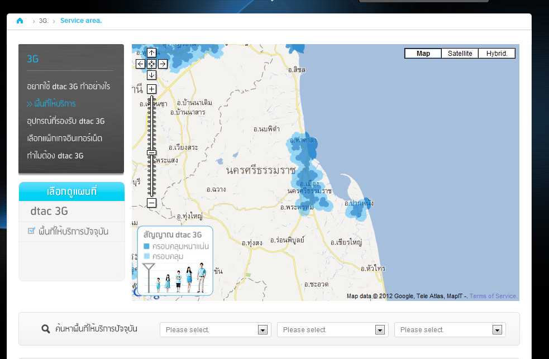The height and width of the screenshot is (359, 549).
Task: Click the อ.บ้านนาสาร label on map
Action: click(188, 112)
